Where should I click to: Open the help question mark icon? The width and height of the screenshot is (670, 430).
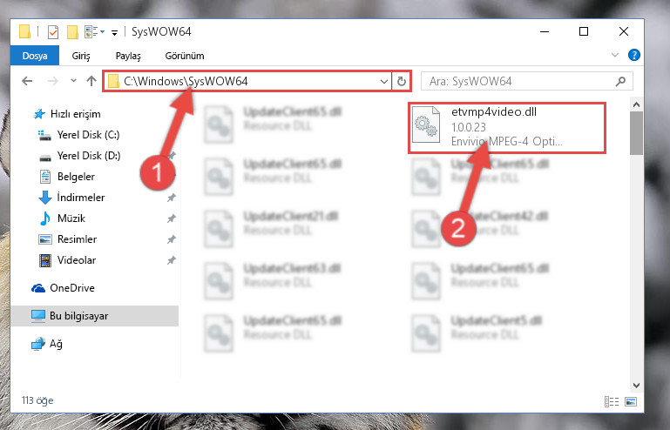[x=634, y=55]
